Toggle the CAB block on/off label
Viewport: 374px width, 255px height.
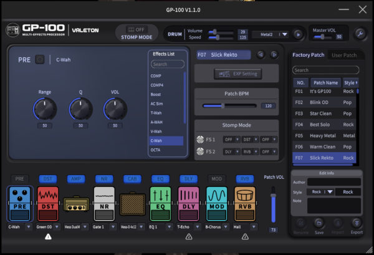(132, 179)
